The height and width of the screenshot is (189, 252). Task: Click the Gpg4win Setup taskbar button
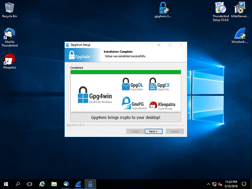(x=90, y=184)
